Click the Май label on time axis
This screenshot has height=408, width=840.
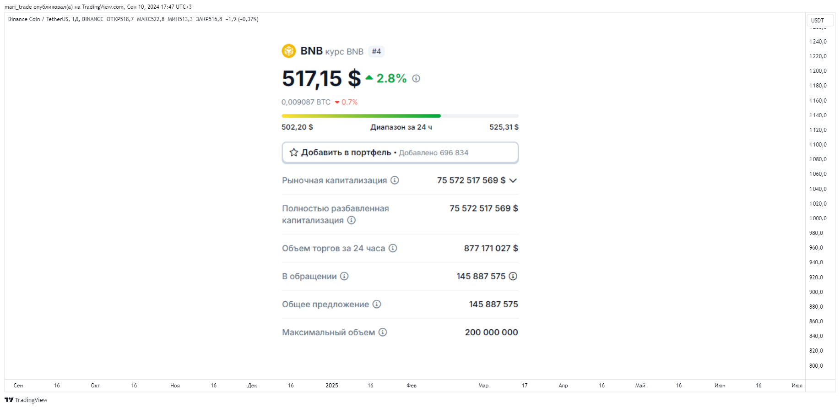(x=640, y=386)
